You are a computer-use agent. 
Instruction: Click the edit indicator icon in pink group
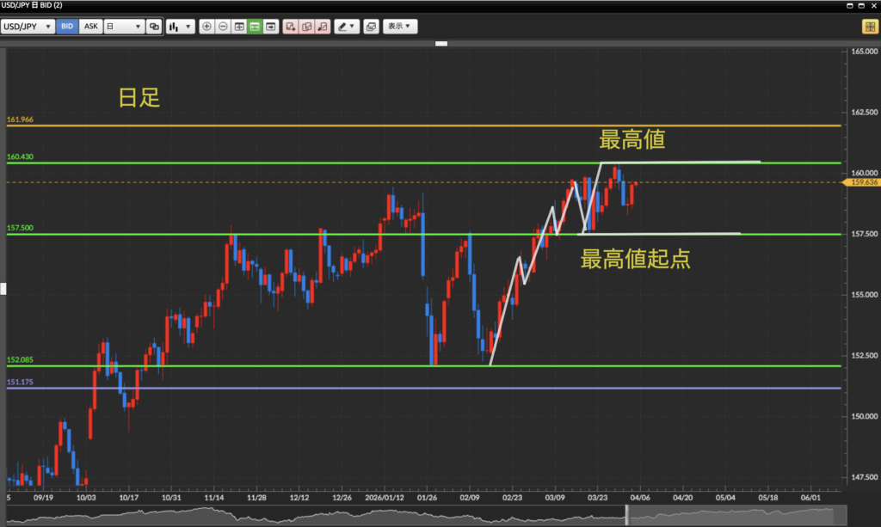(306, 27)
